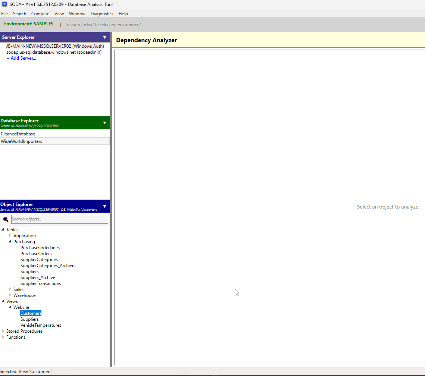425x376 pixels.
Task: Expand the Functions tree node
Action: (3, 337)
